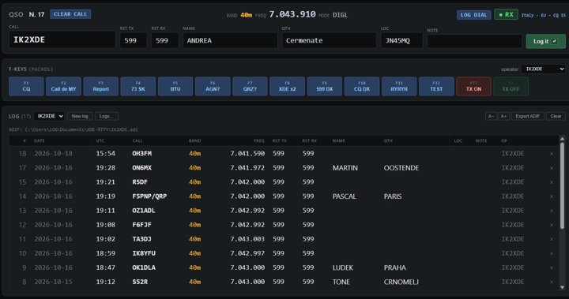Open the Logs... button
Viewport: 569px width, 299px height.
click(x=107, y=116)
